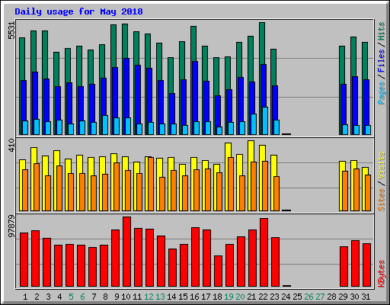Click the red KBytes bar for day 16
This screenshot has width=390, height=305.
tap(196, 257)
